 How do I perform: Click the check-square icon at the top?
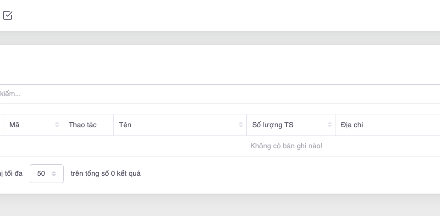click(8, 16)
